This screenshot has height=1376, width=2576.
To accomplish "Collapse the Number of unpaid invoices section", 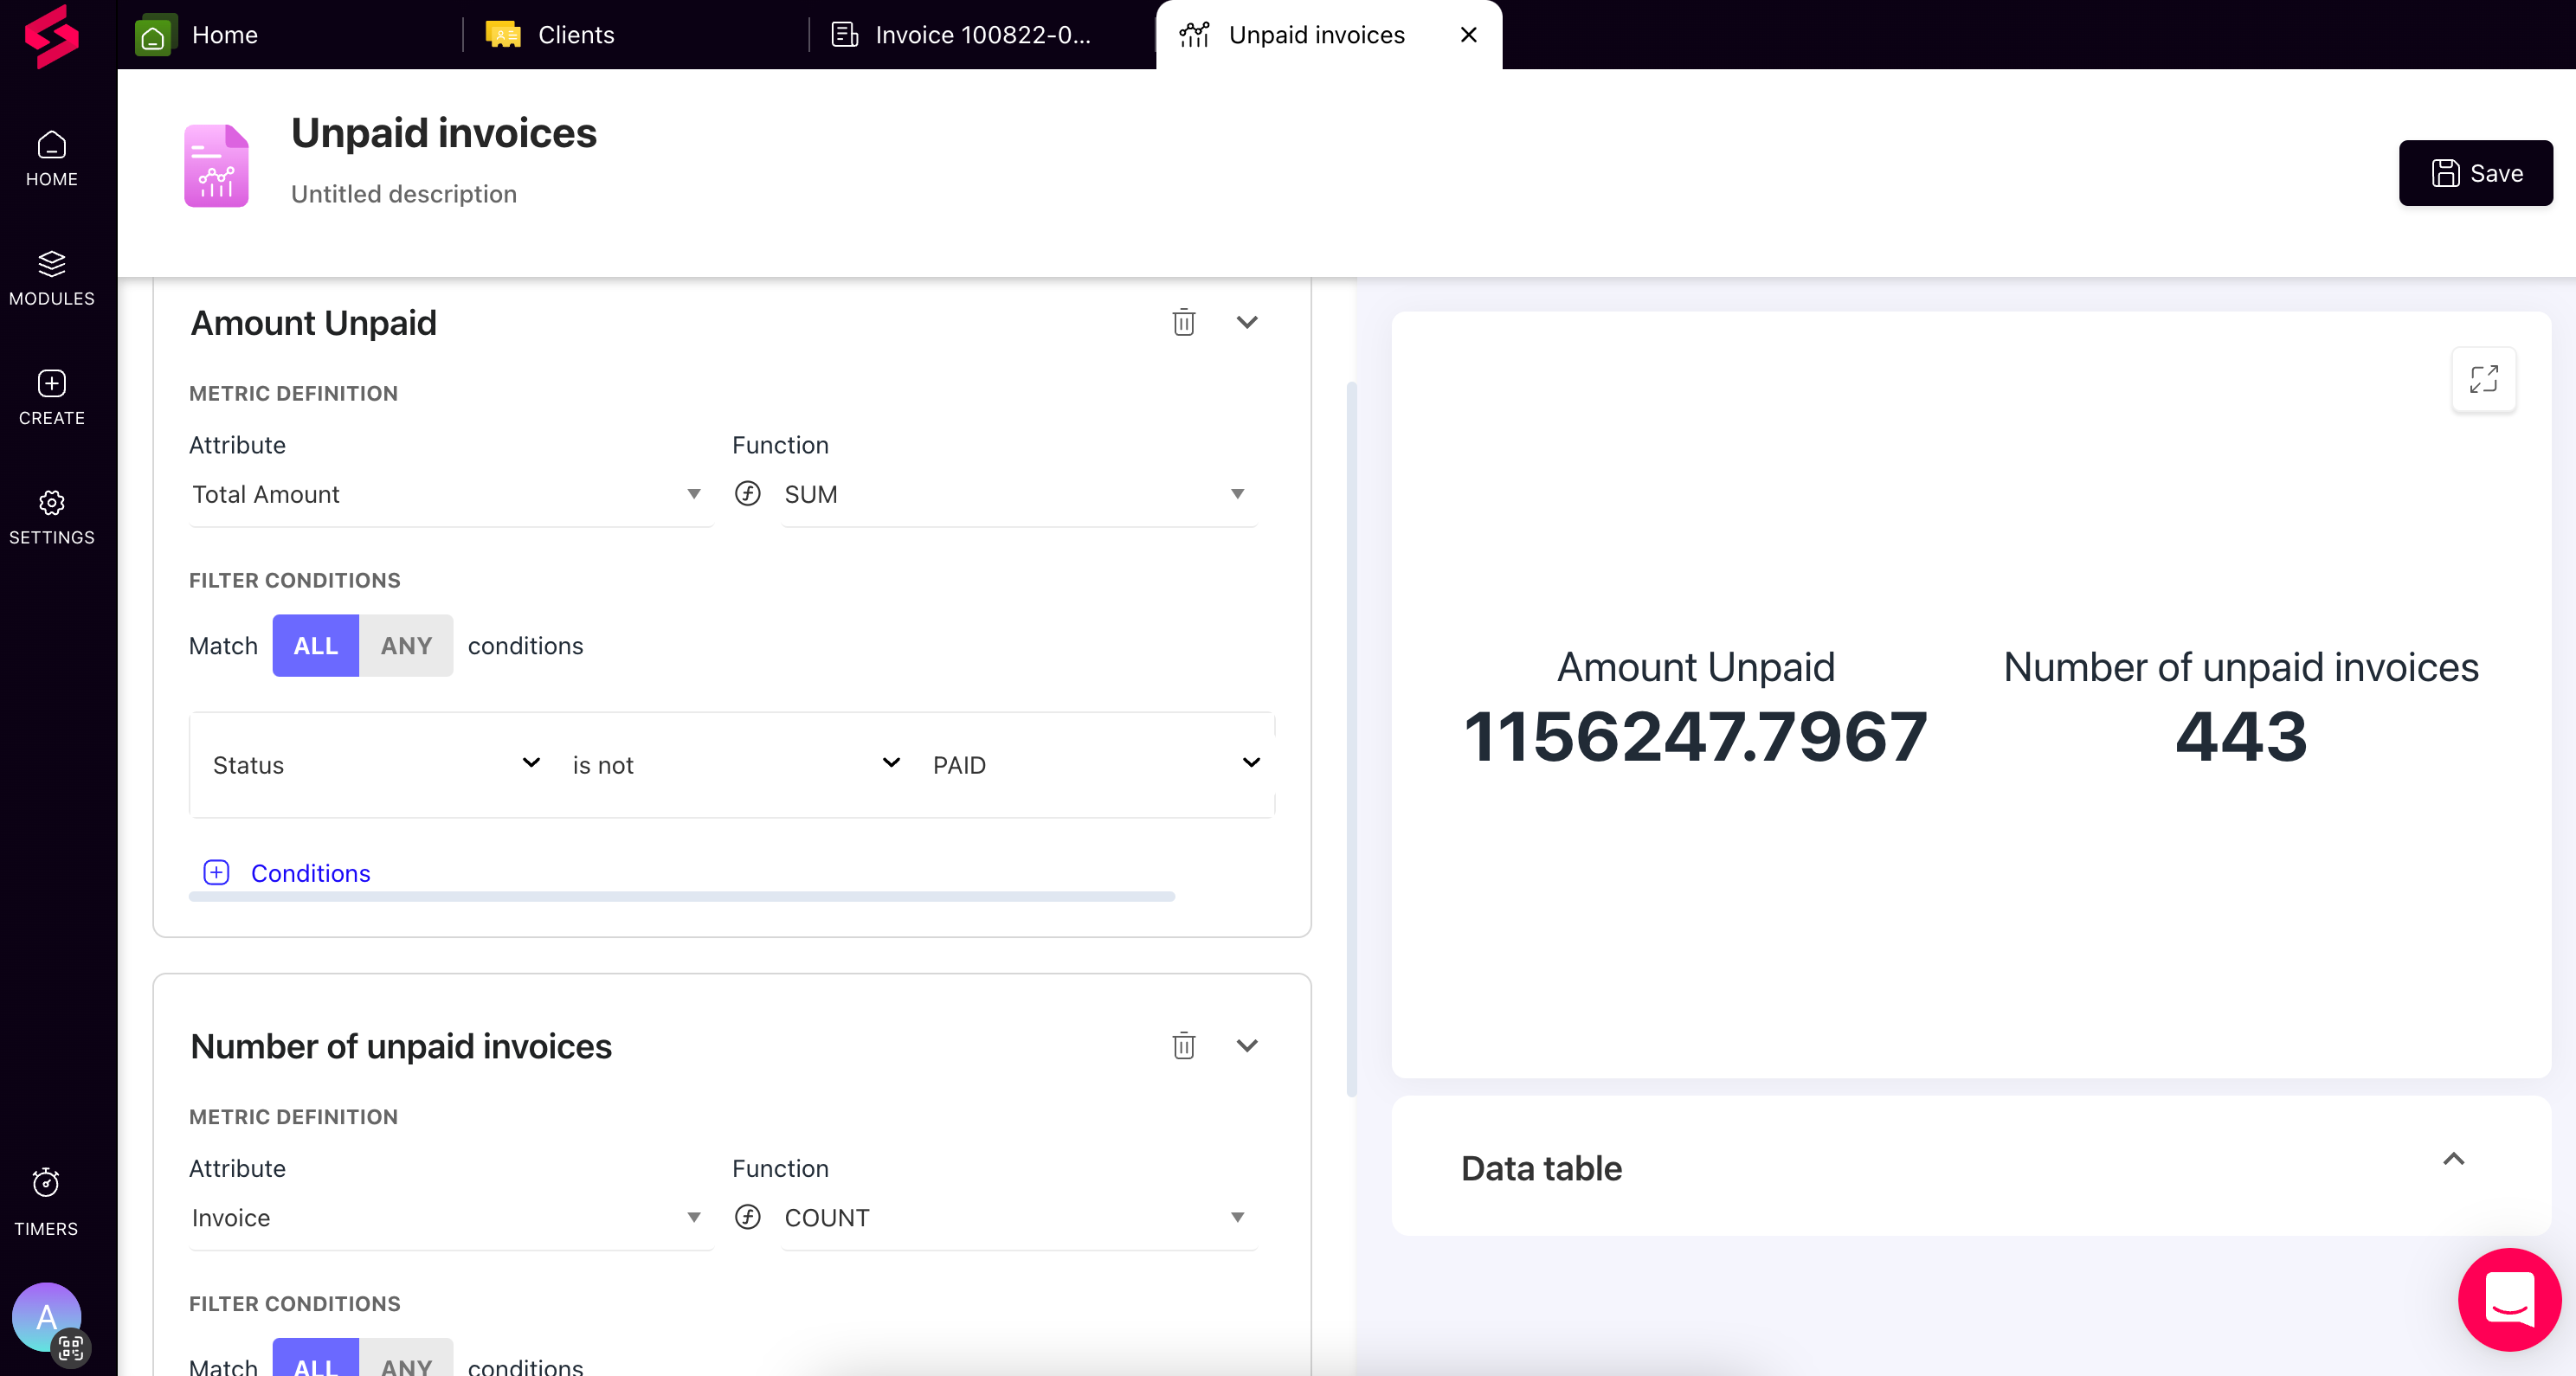I will click(x=1247, y=1045).
